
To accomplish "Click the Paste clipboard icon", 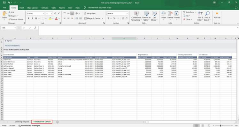I will click(x=4, y=14).
